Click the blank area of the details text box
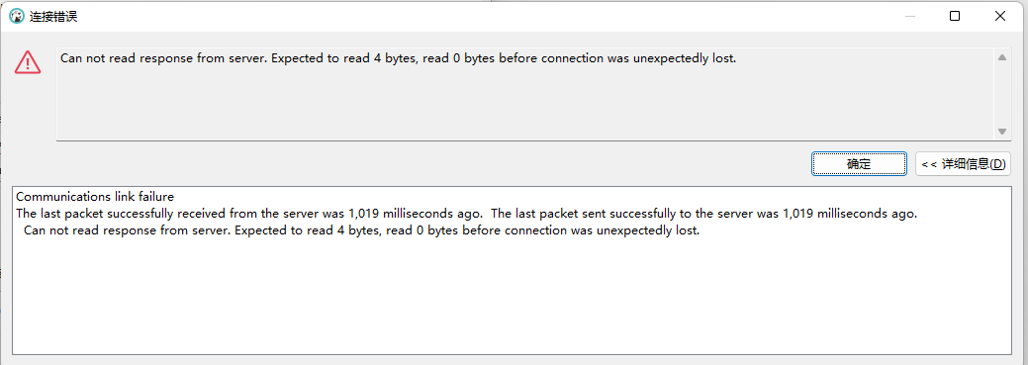This screenshot has height=365, width=1028. pos(512,298)
